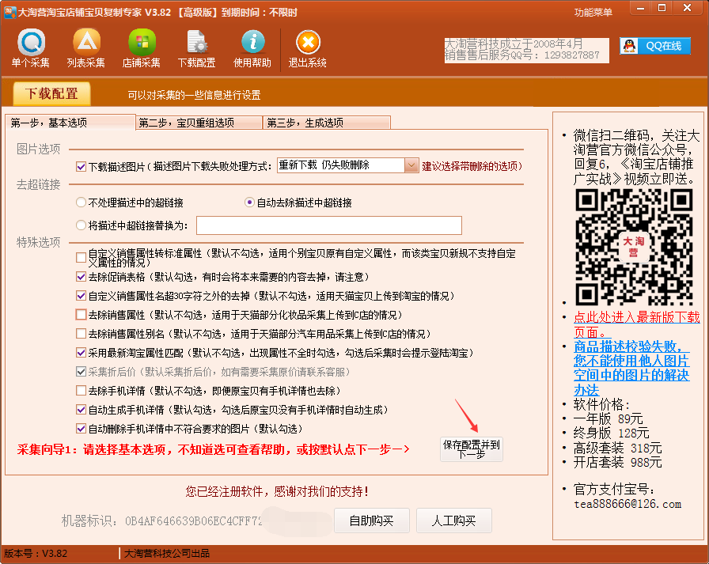Click the QQ在线 contact button
The image size is (709, 564).
coord(654,46)
